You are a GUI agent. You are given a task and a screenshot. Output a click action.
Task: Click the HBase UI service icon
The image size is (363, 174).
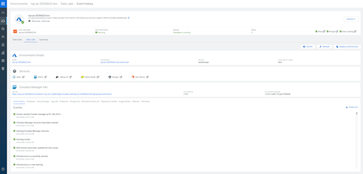click(57, 77)
